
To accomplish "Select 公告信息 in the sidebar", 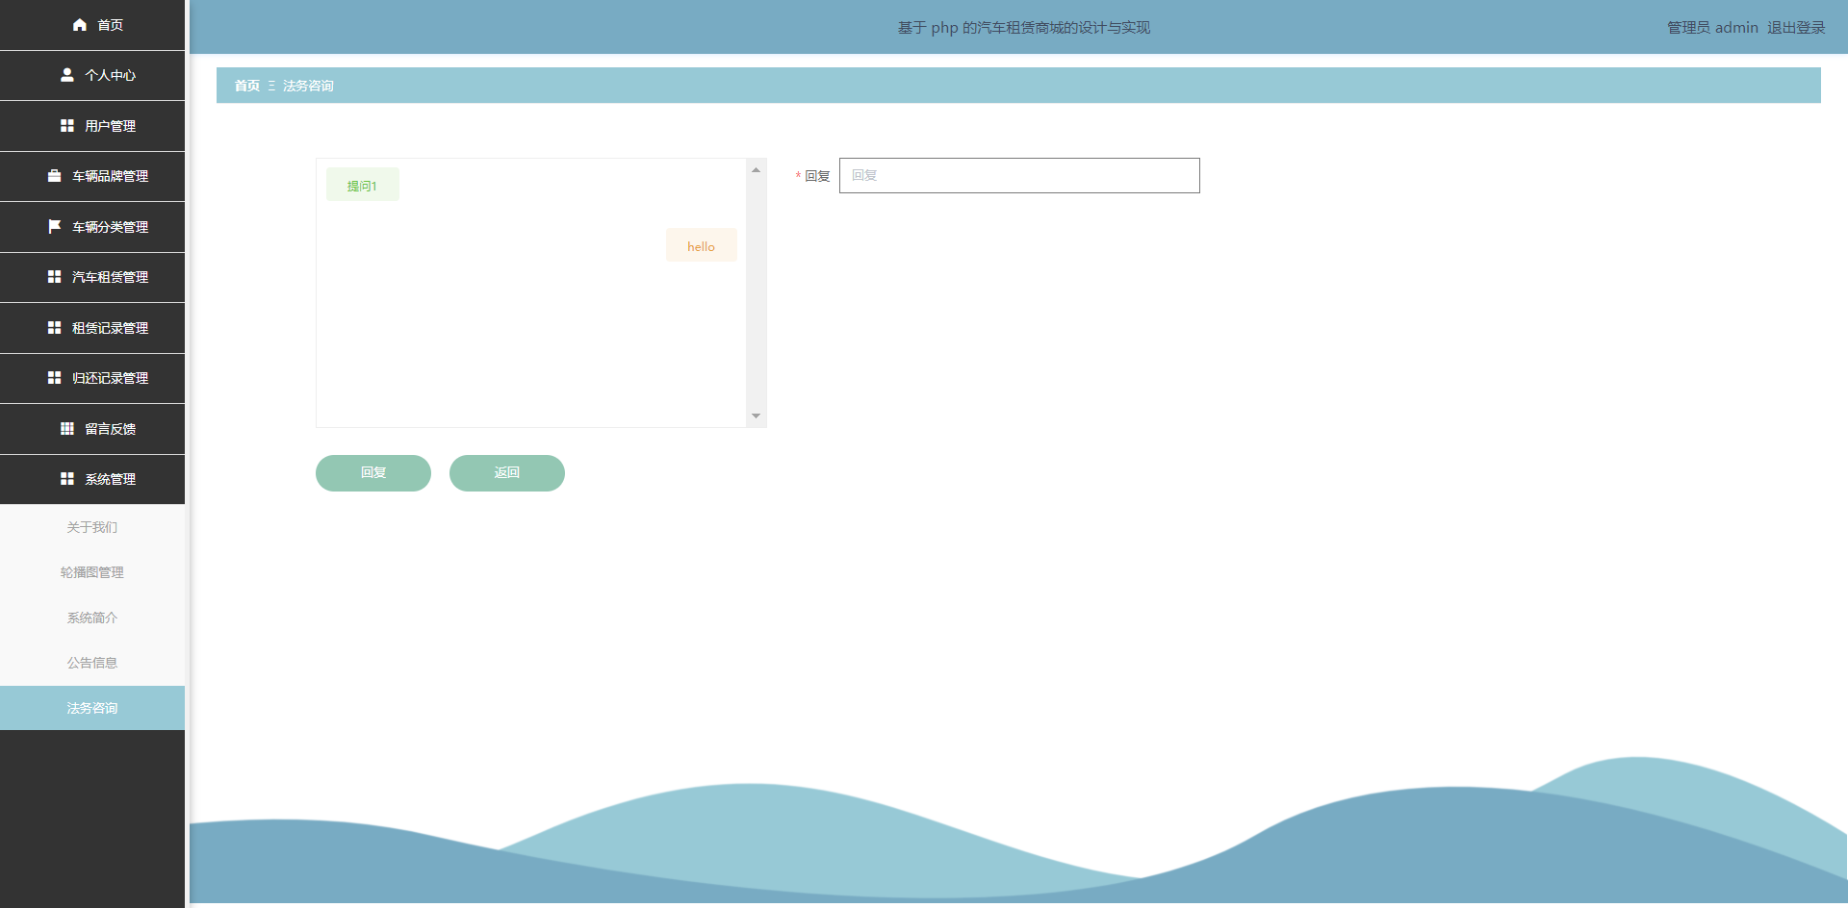I will [92, 663].
